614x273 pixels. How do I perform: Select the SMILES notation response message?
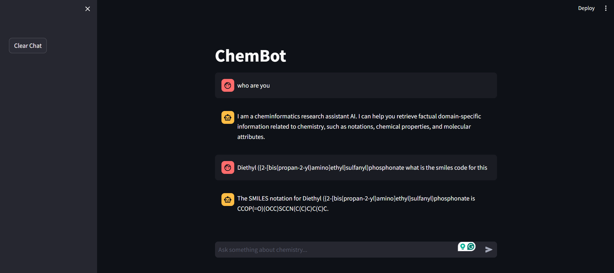pos(356,203)
